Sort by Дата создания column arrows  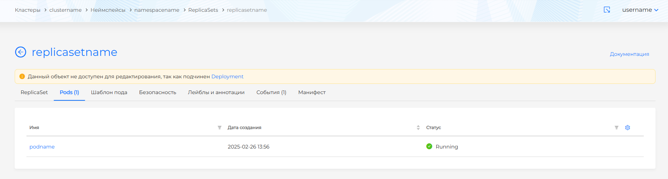coord(418,128)
